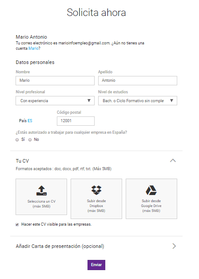This screenshot has height=279, width=199.
Task: Change country via ES link
Action: 30,121
